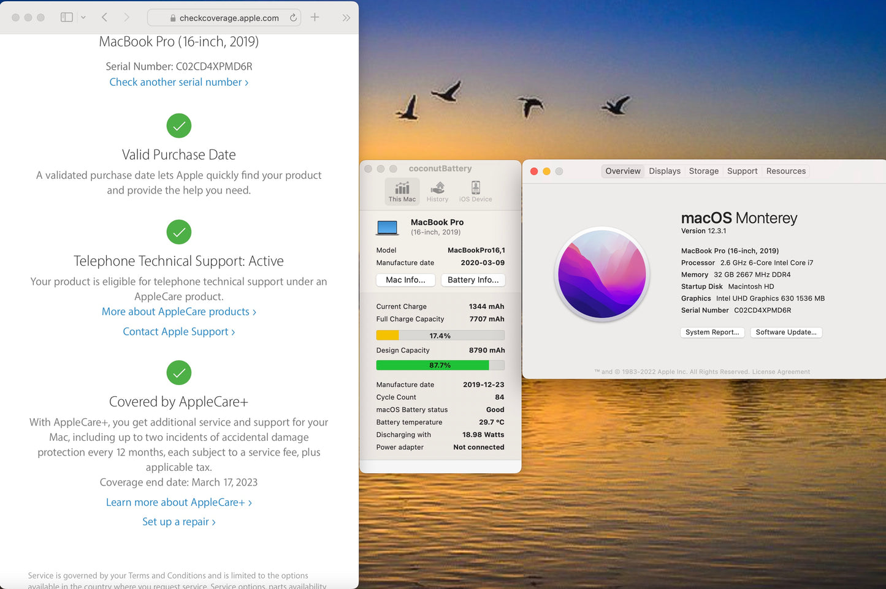
Task: Open the History view in coconutBattery
Action: point(437,191)
